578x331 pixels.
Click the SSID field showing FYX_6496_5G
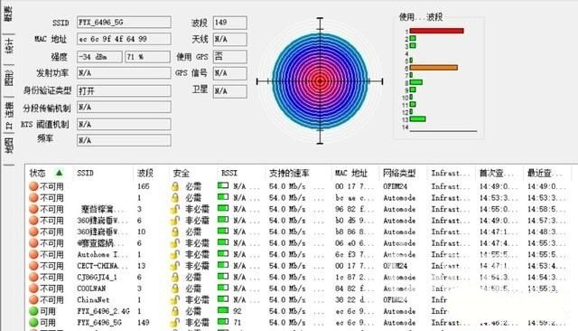pos(124,22)
